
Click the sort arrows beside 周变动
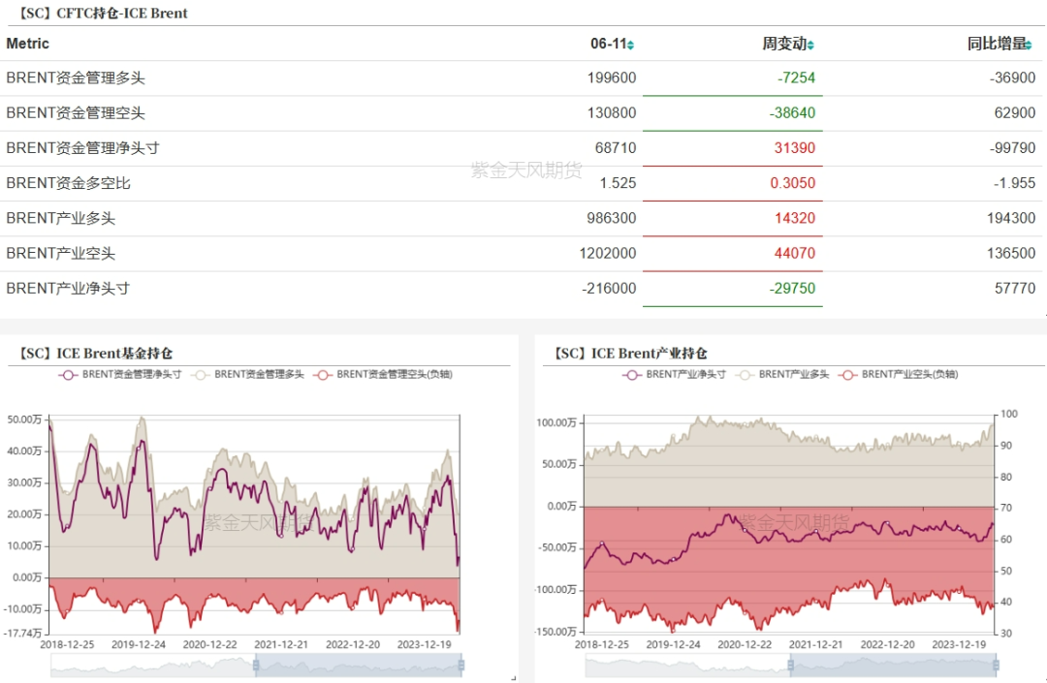[x=810, y=46]
